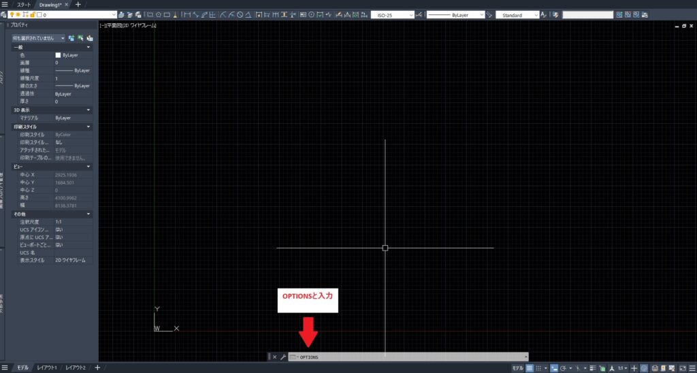Collapse the 3D 表示 properties section
The width and height of the screenshot is (697, 373).
pos(88,110)
